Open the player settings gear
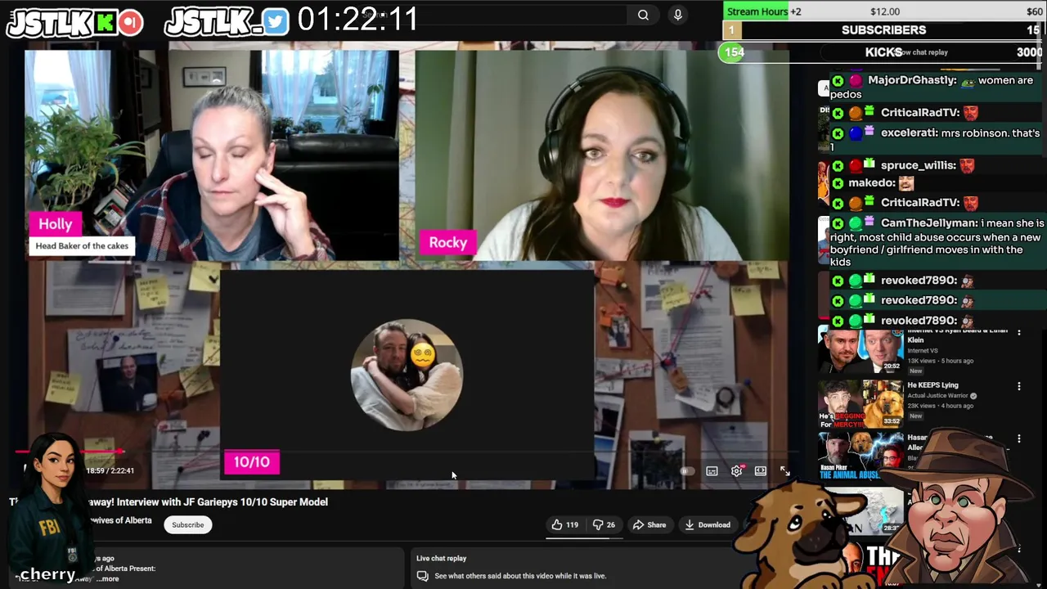Viewport: 1047px width, 589px height. click(736, 471)
